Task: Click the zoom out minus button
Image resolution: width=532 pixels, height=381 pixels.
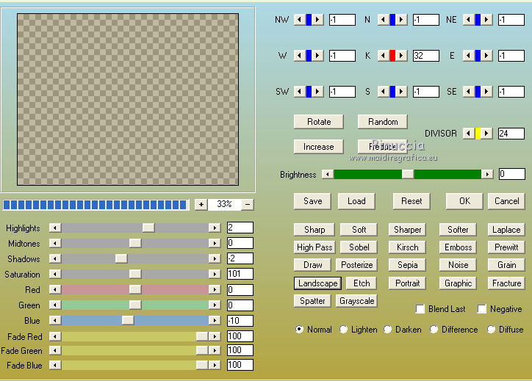Action: [248, 204]
